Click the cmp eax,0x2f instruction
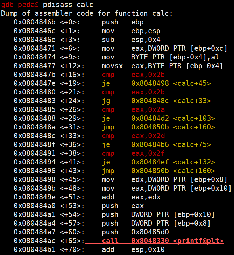Viewport: 234px width, 255px height. (x=133, y=153)
